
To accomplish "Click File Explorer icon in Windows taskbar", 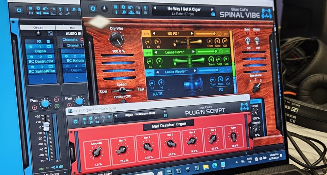I will pyautogui.click(x=206, y=167).
